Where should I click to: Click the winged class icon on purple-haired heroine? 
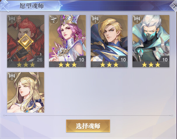(54, 19)
